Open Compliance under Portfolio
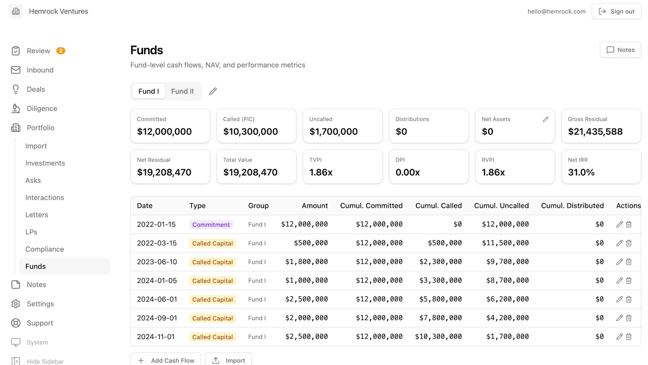Image resolution: width=648 pixels, height=365 pixels. click(45, 249)
